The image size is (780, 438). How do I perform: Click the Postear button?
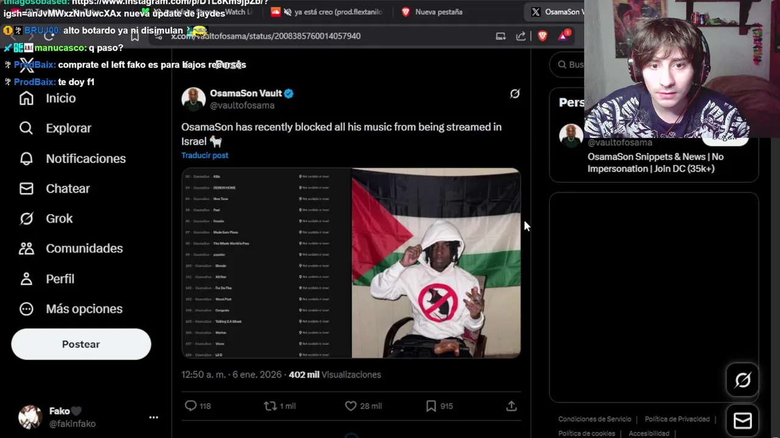click(x=81, y=344)
